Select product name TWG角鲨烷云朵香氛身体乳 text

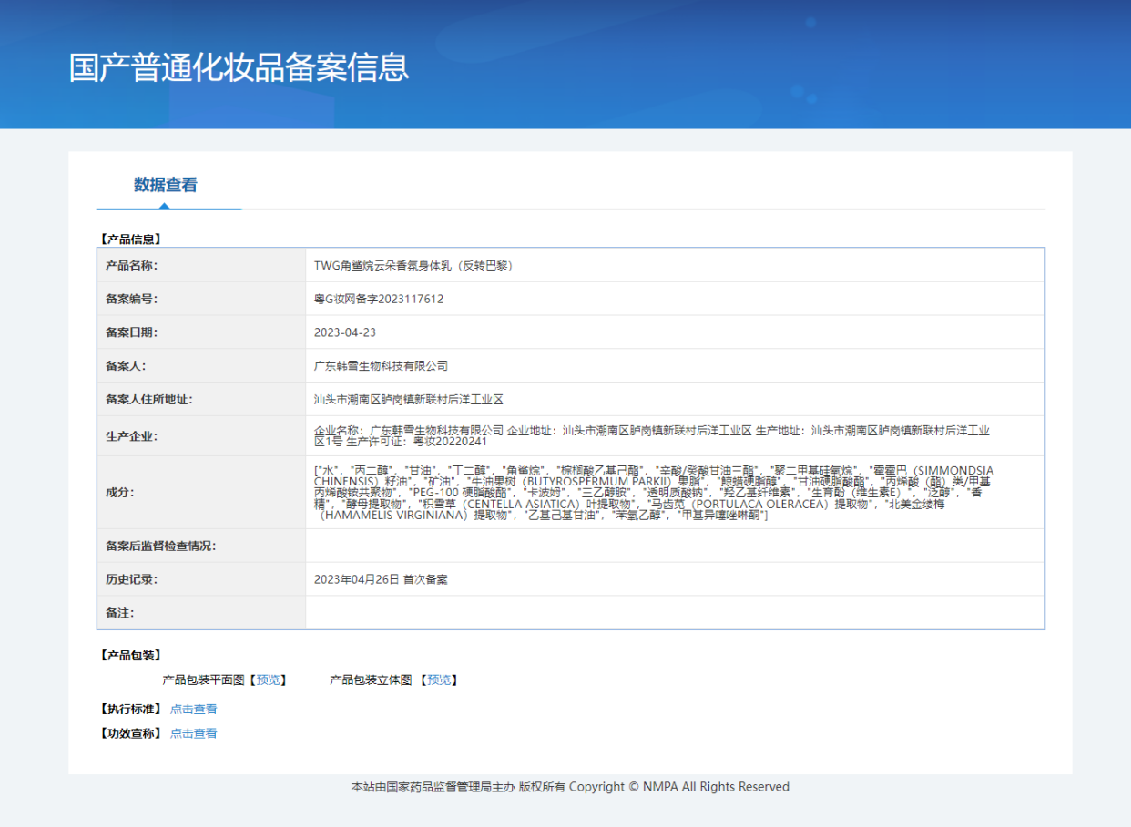click(x=414, y=266)
